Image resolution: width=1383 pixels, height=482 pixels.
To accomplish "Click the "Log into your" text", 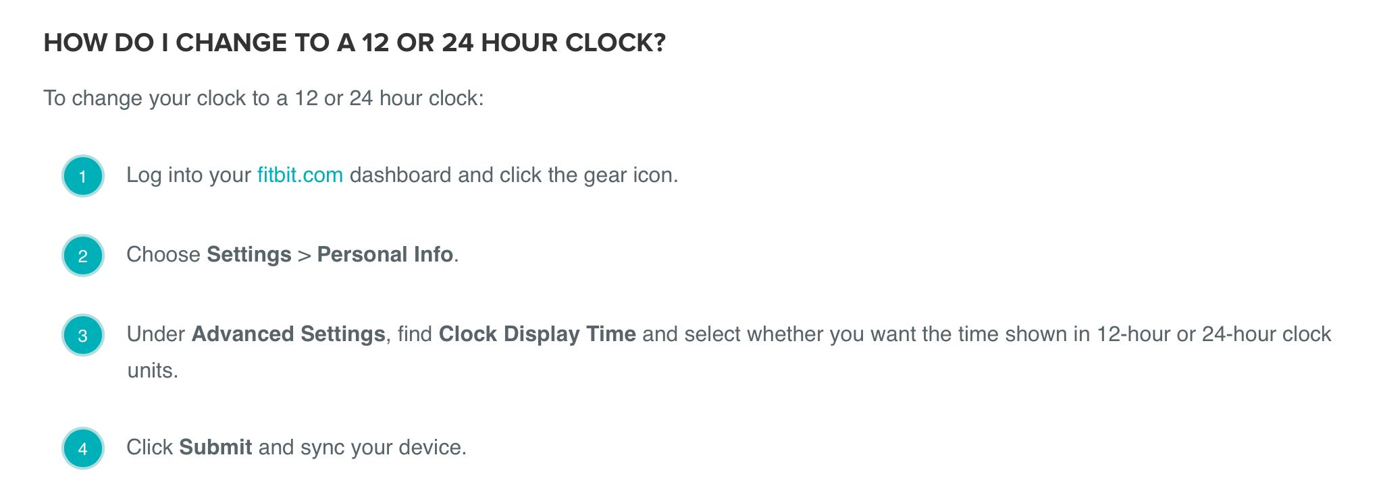I will coord(188,175).
